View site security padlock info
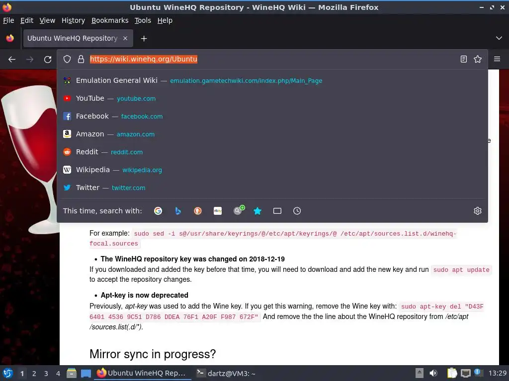Image resolution: width=509 pixels, height=381 pixels. tap(81, 59)
